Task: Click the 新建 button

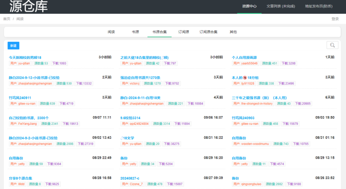Action: 13,45
